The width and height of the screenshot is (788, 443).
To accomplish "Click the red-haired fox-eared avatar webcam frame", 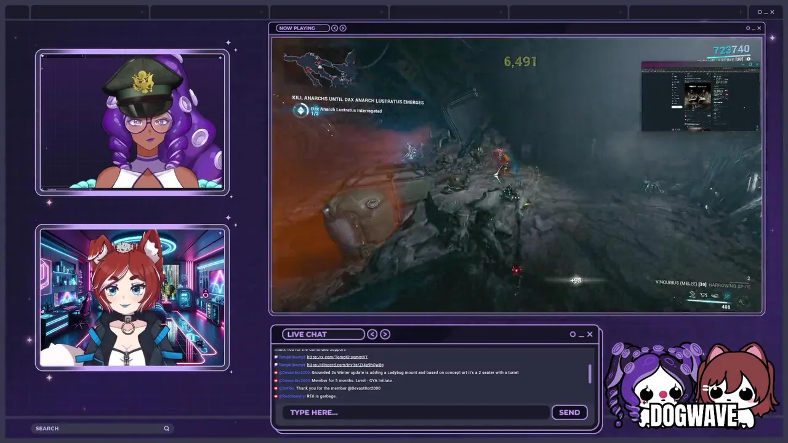I will pyautogui.click(x=132, y=298).
